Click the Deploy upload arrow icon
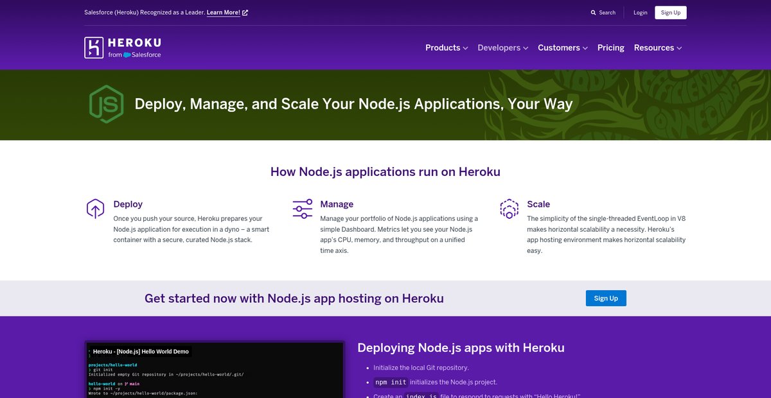The height and width of the screenshot is (398, 771). (x=95, y=209)
